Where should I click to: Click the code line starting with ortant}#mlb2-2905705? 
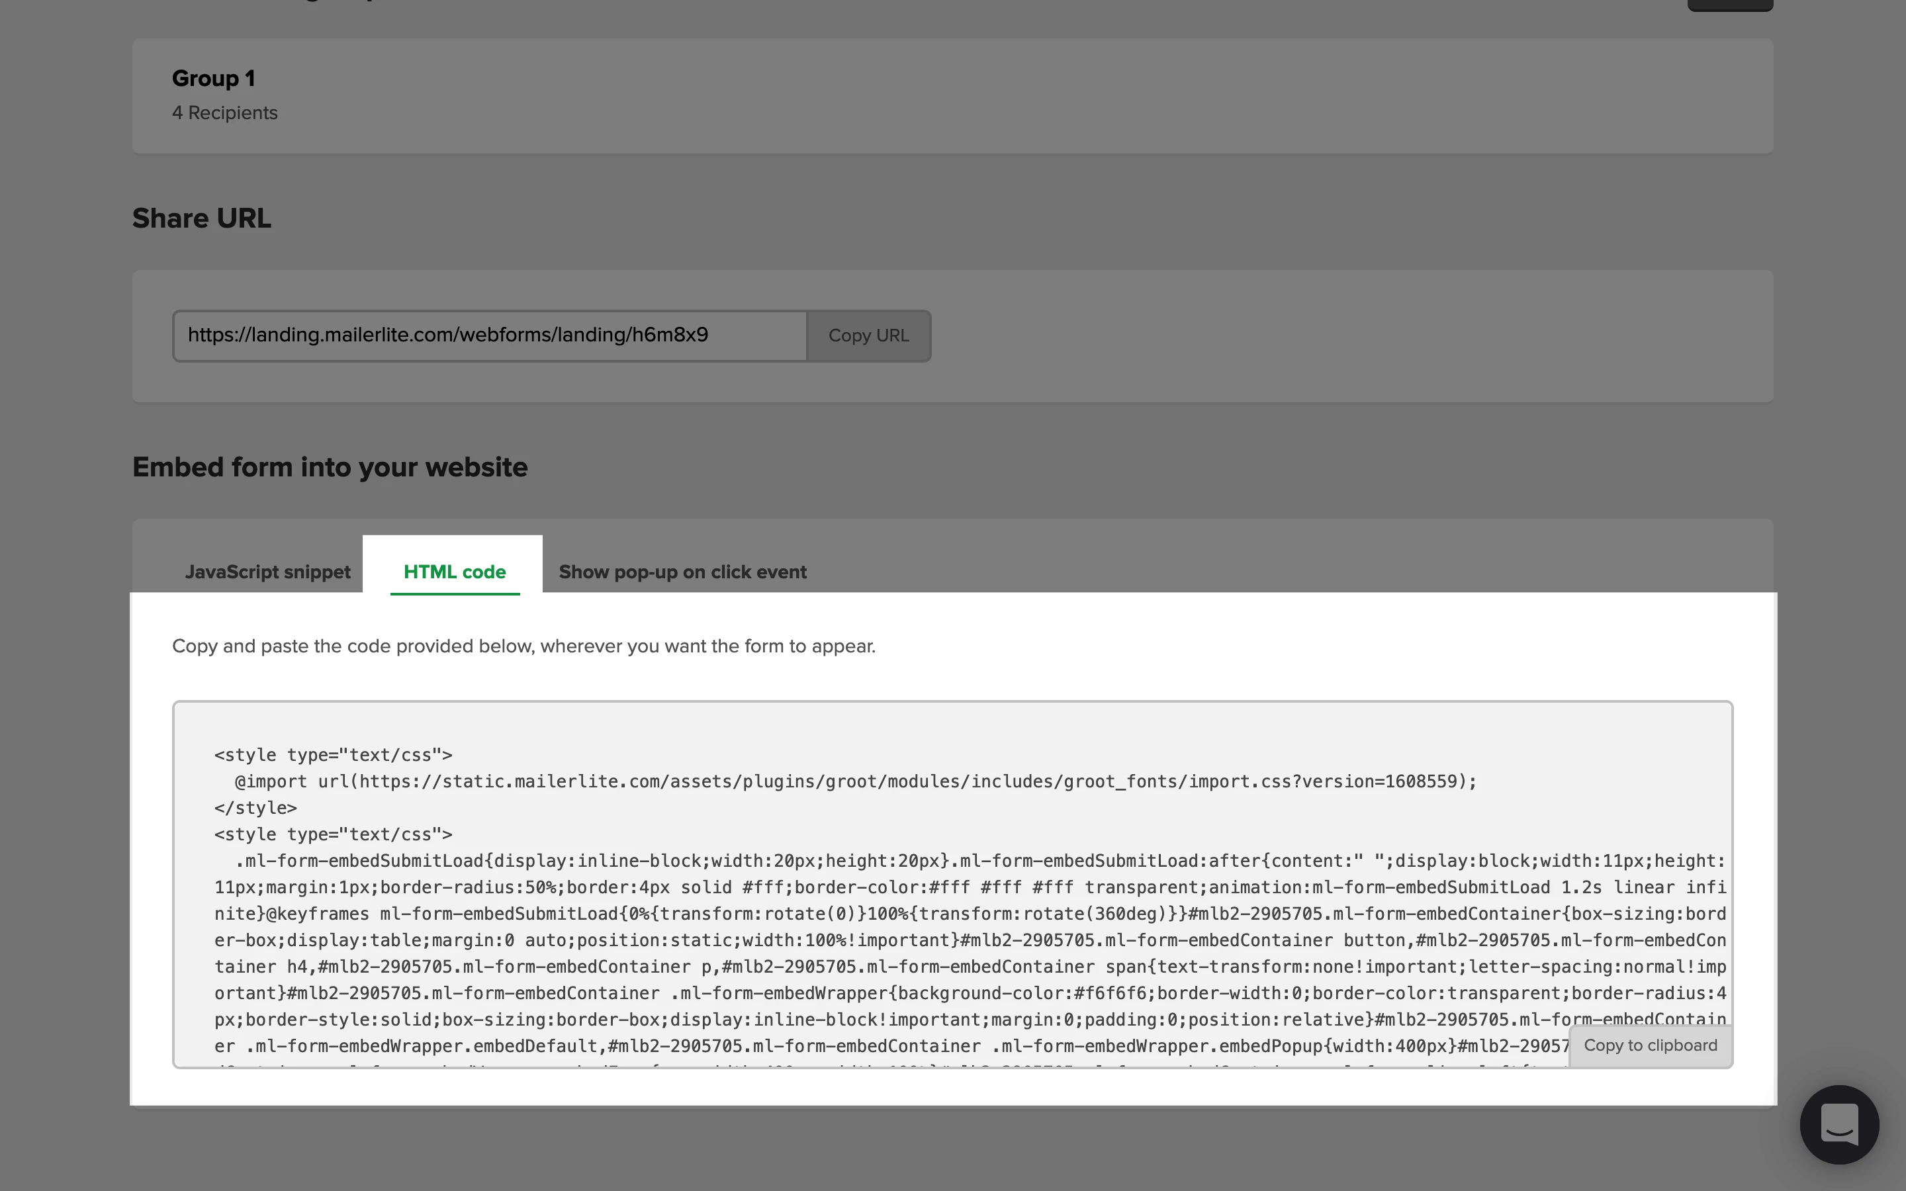[969, 993]
